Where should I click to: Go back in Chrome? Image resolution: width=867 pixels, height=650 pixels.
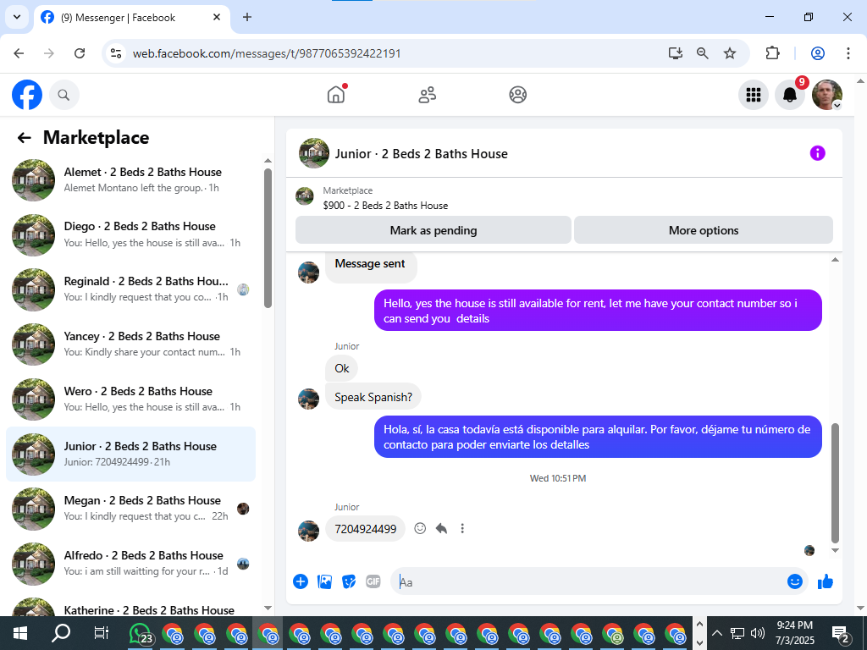click(19, 53)
